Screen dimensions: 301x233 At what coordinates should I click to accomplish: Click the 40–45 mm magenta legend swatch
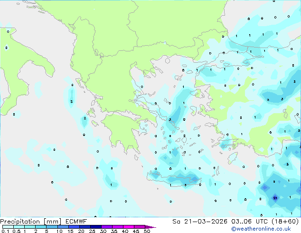pos(129,227)
